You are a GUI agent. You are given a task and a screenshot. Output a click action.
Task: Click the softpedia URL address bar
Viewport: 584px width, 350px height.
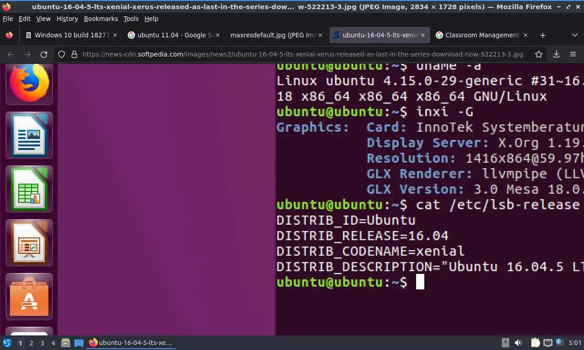(x=302, y=54)
